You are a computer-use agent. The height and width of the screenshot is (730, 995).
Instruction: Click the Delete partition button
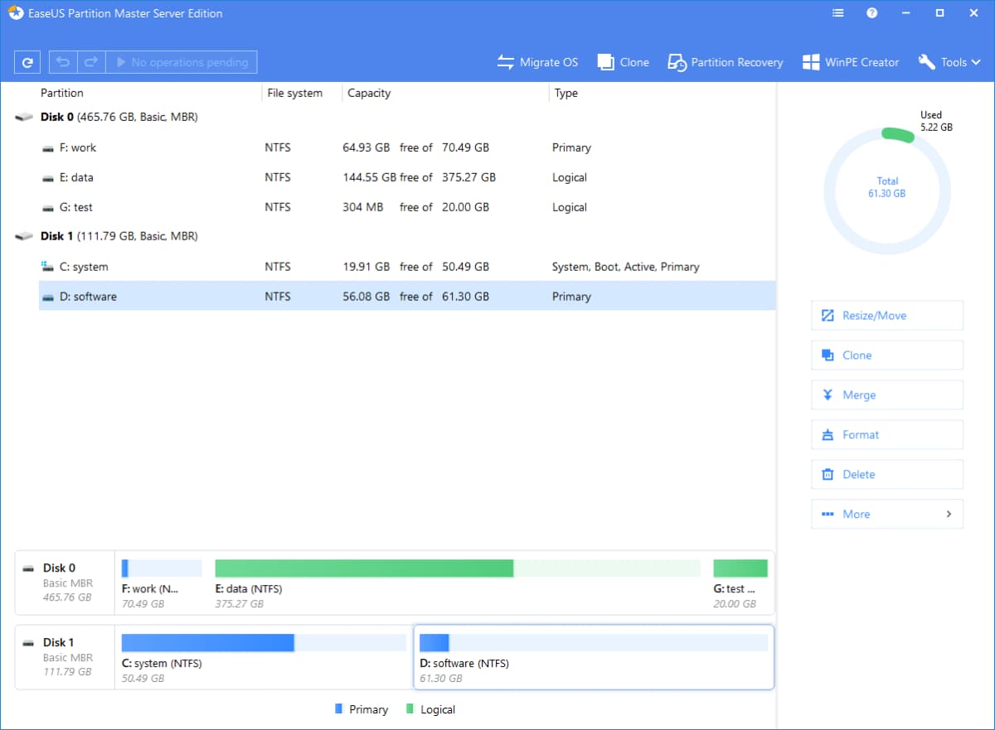click(x=887, y=475)
